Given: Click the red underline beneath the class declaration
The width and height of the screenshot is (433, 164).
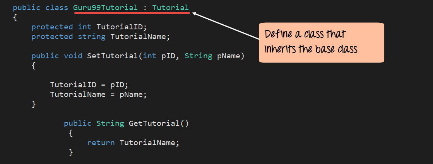Looking at the screenshot, I should (132, 13).
